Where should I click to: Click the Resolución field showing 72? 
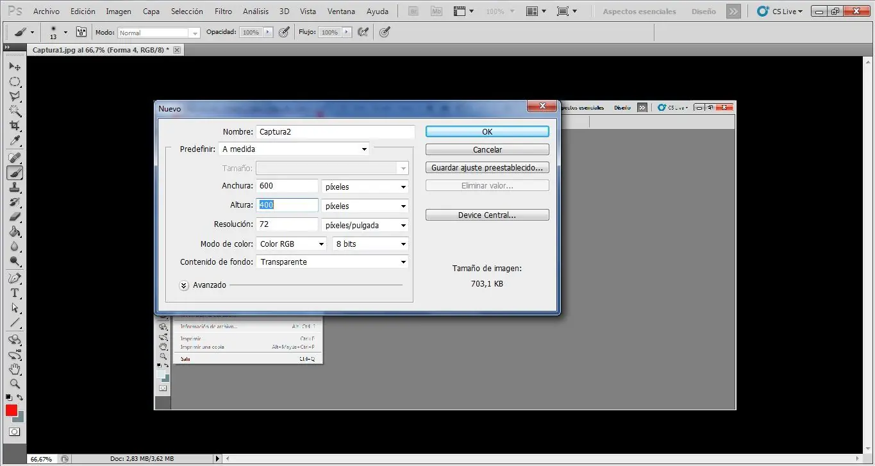tap(287, 224)
